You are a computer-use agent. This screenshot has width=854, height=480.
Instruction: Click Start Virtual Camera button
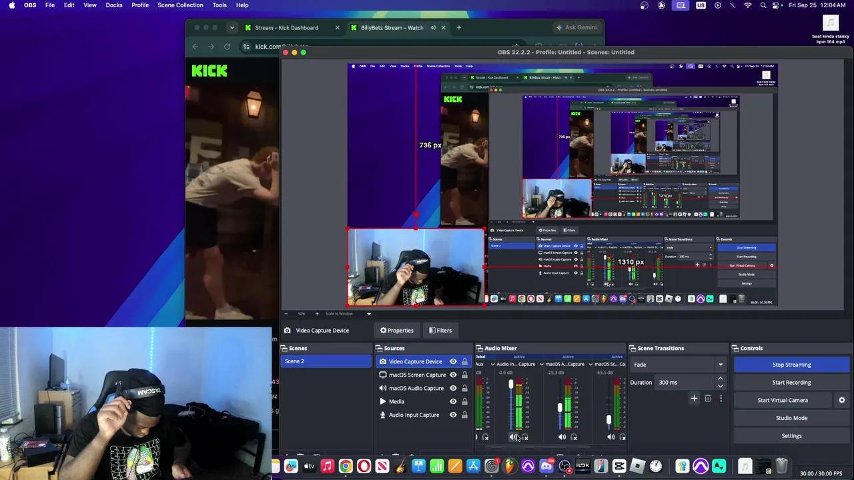click(x=783, y=400)
